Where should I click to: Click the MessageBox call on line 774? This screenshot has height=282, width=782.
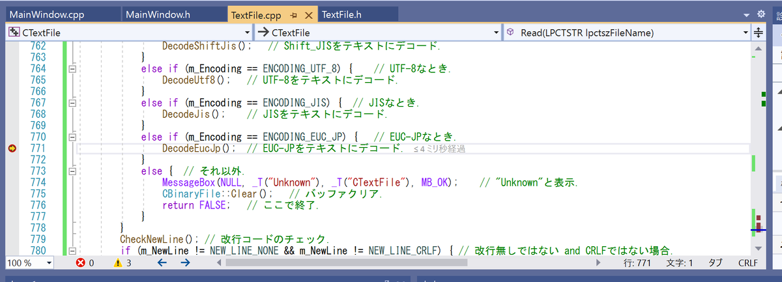click(x=311, y=183)
